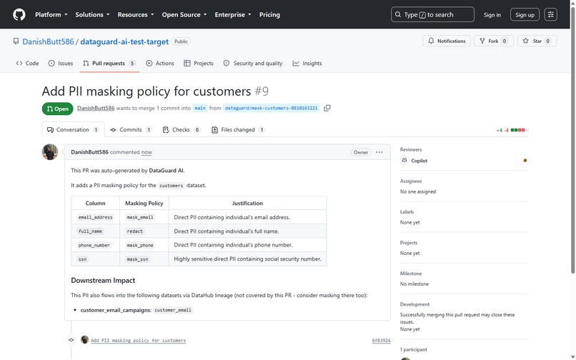Viewport: 576px width, 360px height.
Task: Open commit hash 6f83926
Action: coord(381,341)
